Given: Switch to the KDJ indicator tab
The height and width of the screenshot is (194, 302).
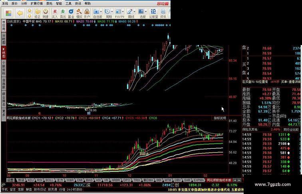Looking at the screenshot, I should [31, 180].
